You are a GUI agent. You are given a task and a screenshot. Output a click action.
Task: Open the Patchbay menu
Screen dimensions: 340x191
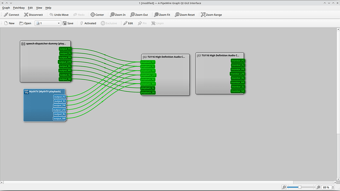point(19,8)
